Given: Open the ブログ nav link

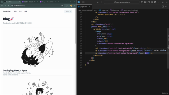Looking at the screenshot, I should point(21,11).
